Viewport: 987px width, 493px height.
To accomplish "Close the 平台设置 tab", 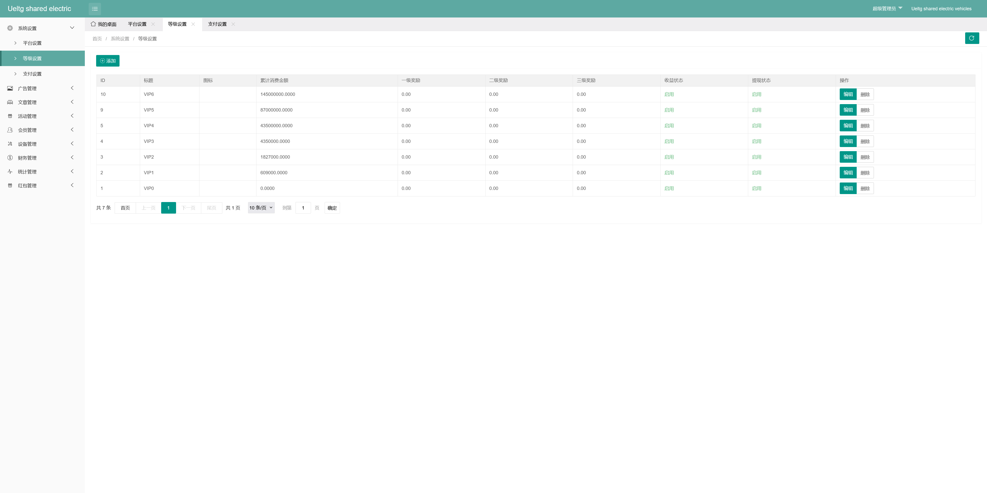I will point(153,24).
